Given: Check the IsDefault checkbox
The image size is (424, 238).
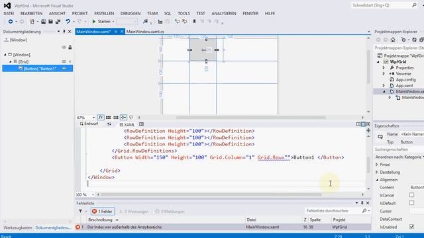Looking at the screenshot, I should 411,203.
